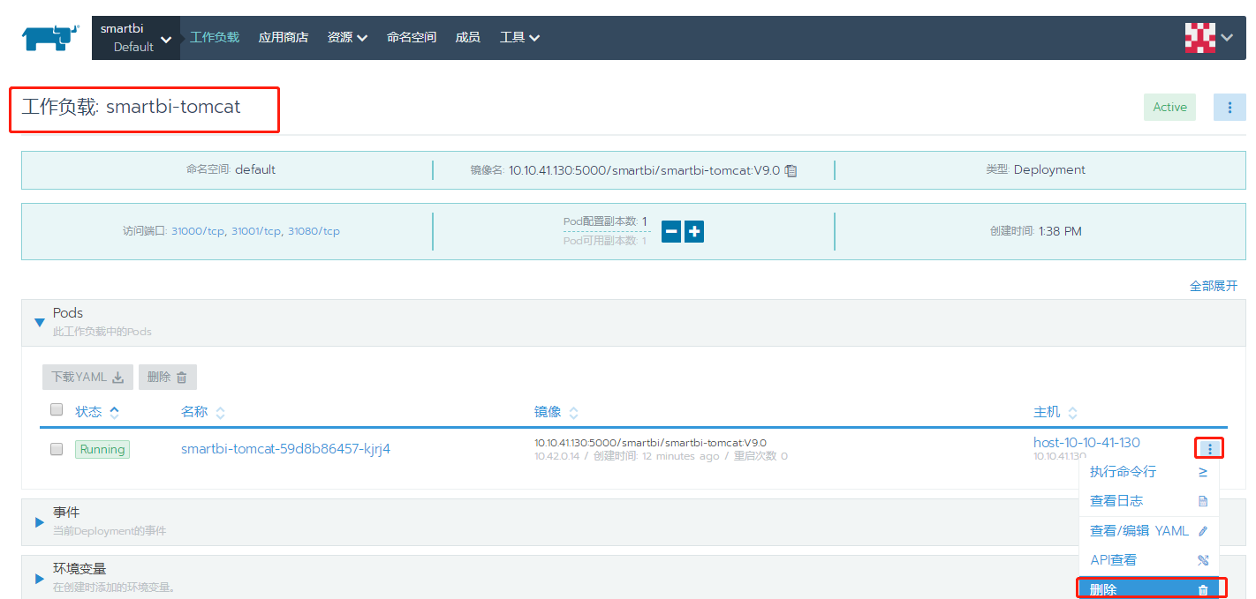The height and width of the screenshot is (599, 1256).
Task: Click the Pod可用副本数: 1 text
Action: (x=605, y=241)
